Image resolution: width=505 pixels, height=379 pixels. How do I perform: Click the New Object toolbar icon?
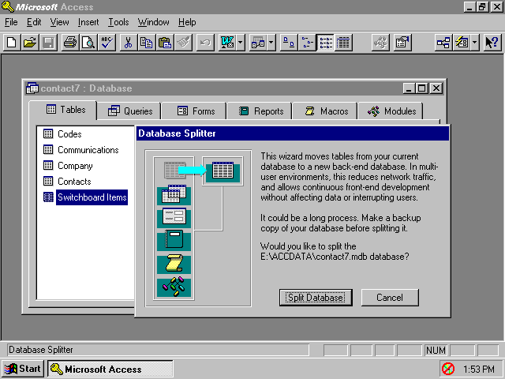pos(462,43)
